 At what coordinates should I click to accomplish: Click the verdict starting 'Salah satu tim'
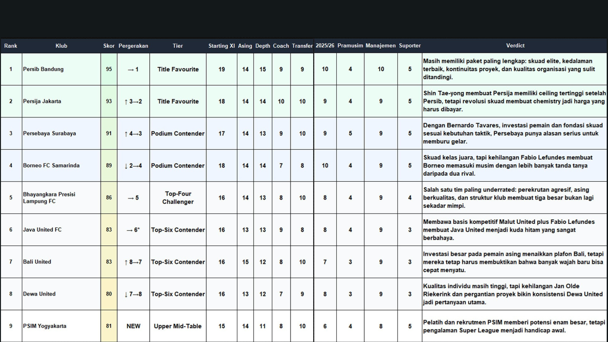pyautogui.click(x=514, y=198)
